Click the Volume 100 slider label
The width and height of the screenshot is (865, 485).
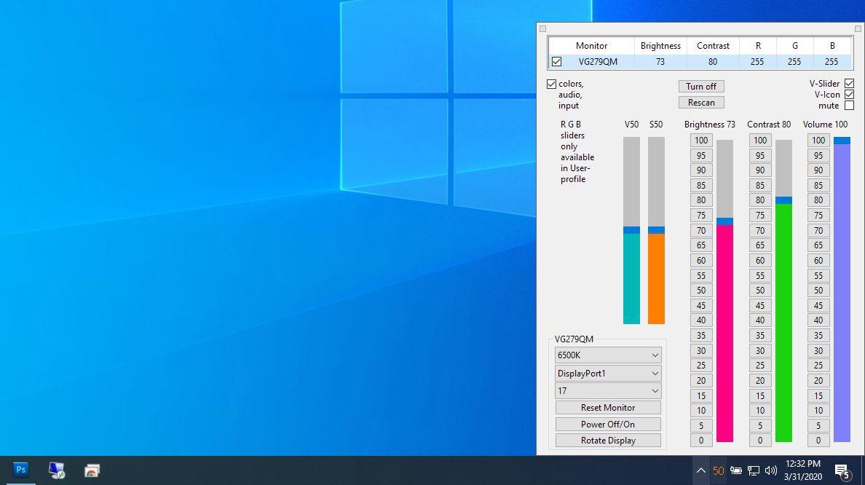825,125
